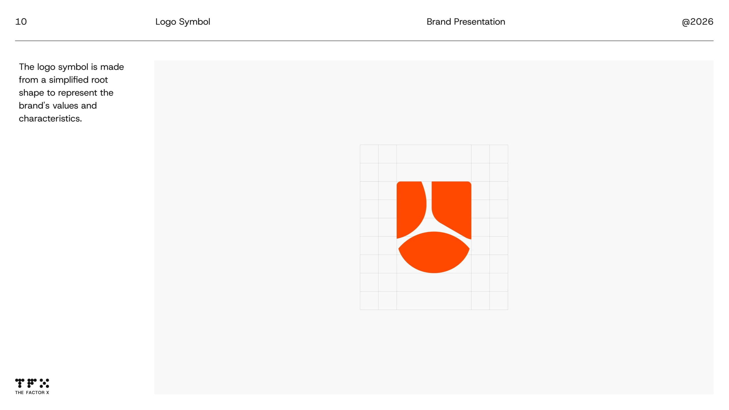
Task: Click the dotted letter X in TFX logo
Action: tap(44, 383)
